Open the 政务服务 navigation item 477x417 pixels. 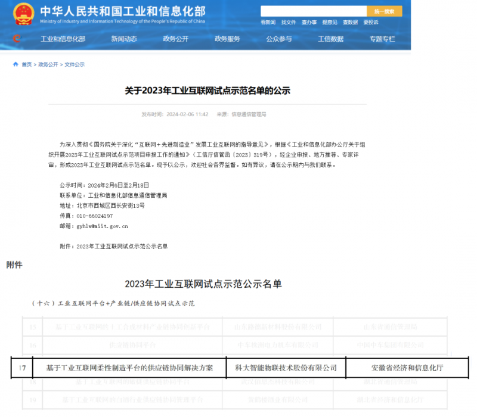click(x=227, y=39)
